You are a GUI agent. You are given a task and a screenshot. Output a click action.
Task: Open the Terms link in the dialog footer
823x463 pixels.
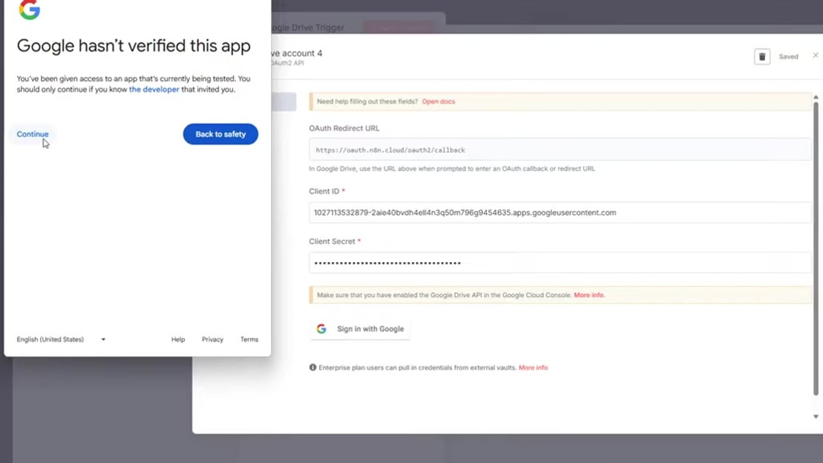coord(249,339)
